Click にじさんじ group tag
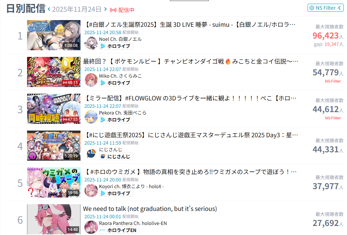 [x=116, y=156]
